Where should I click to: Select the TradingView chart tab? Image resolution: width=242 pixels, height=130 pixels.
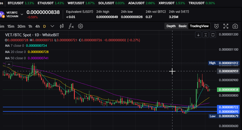(199, 26)
